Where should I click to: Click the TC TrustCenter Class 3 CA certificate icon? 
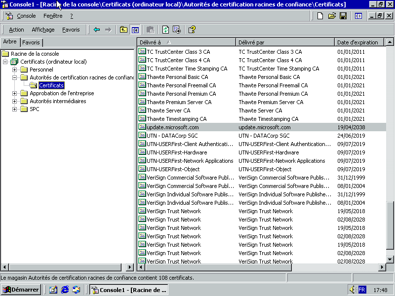[142, 51]
